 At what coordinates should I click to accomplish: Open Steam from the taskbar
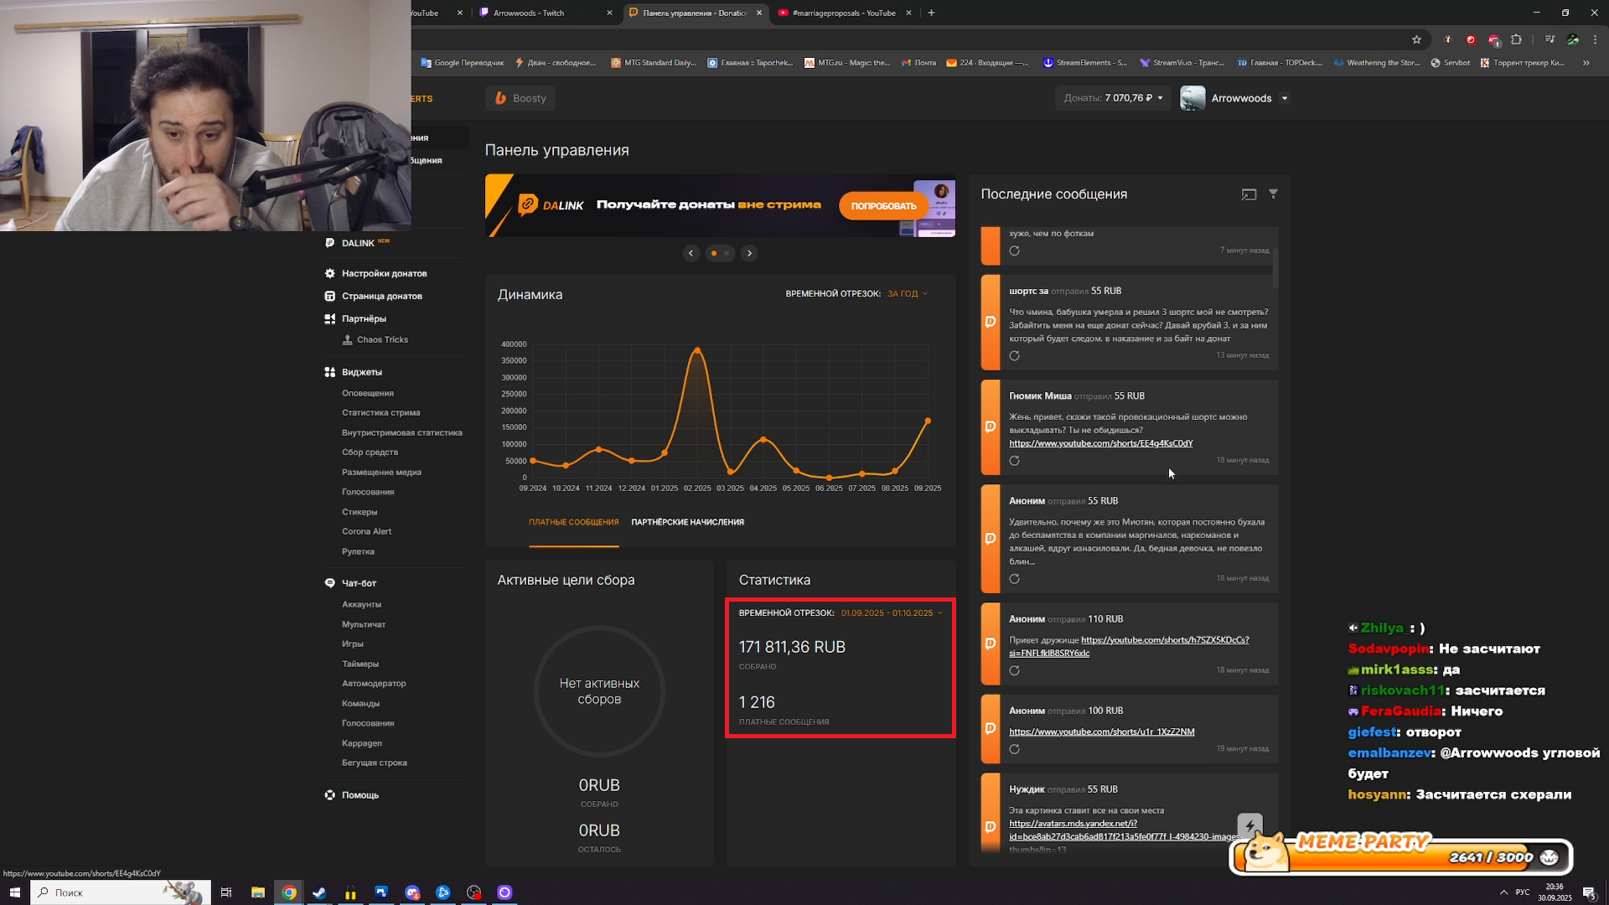[319, 892]
